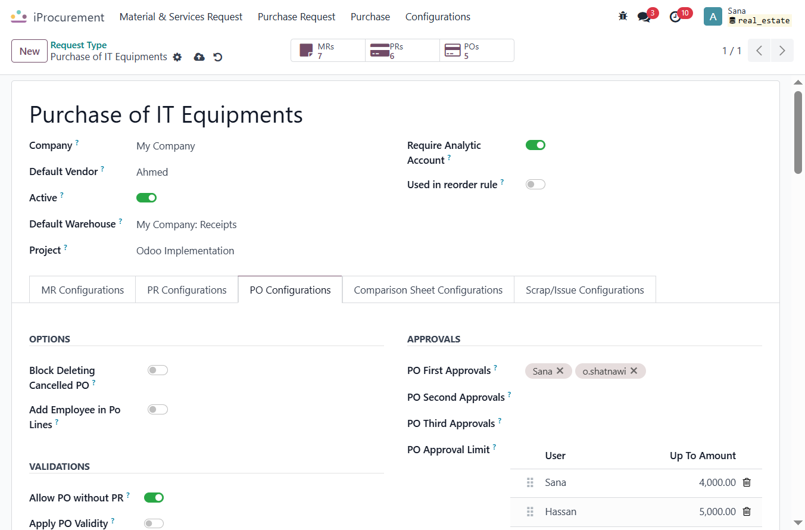Enable Apply PO Validity switch
This screenshot has height=530, width=805.
(x=154, y=523)
